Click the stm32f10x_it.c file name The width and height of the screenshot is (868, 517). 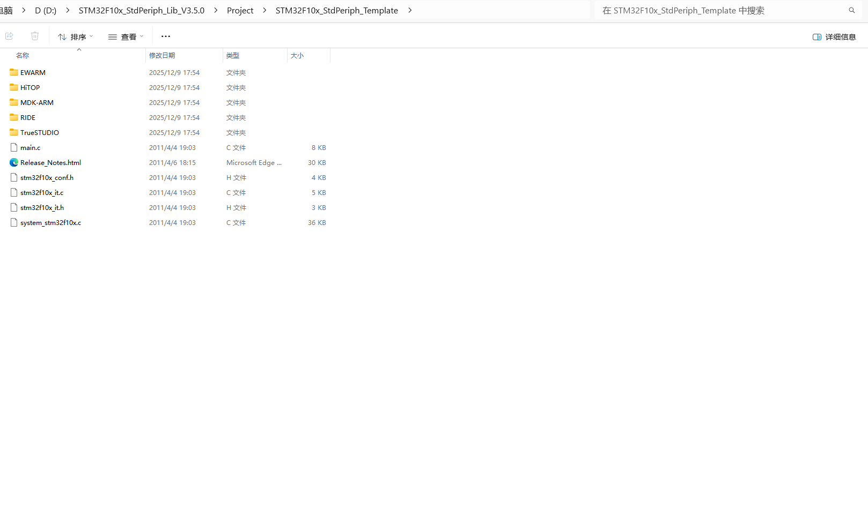coord(42,192)
